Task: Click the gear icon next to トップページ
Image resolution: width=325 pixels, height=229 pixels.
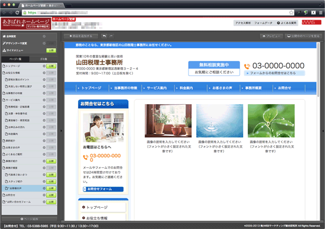Action: [43, 65]
